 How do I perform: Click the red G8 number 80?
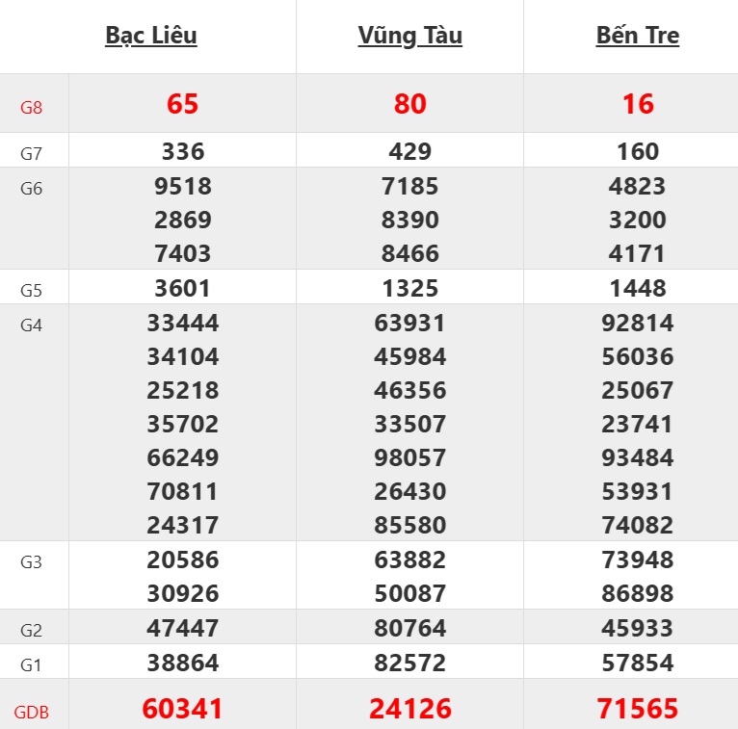(x=409, y=104)
